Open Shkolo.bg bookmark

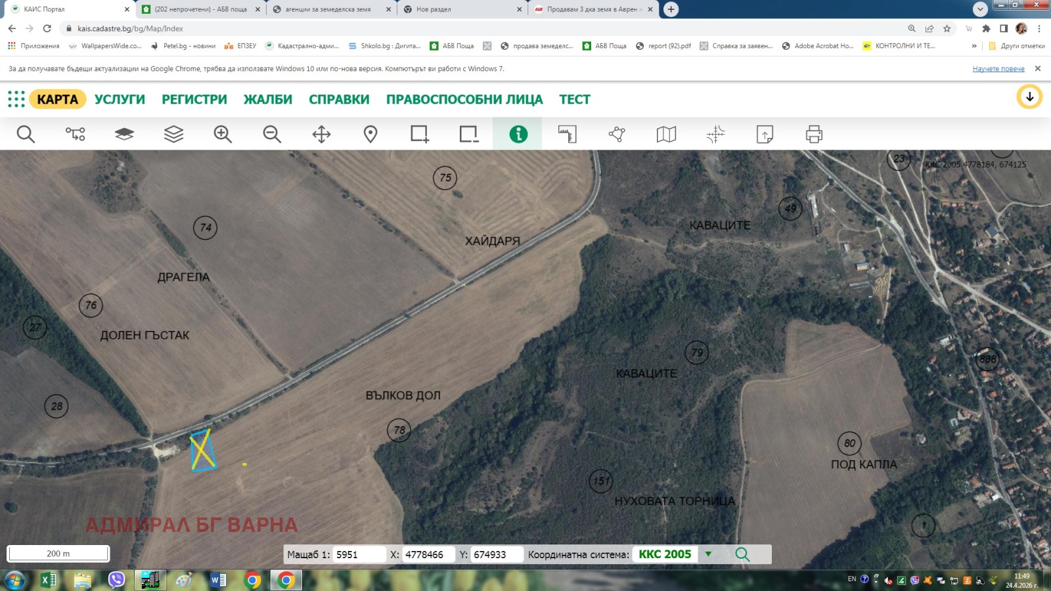(384, 46)
